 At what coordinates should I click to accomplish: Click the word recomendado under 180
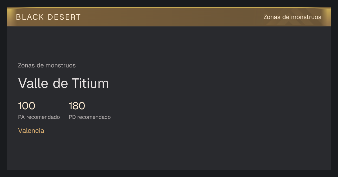pyautogui.click(x=94, y=117)
